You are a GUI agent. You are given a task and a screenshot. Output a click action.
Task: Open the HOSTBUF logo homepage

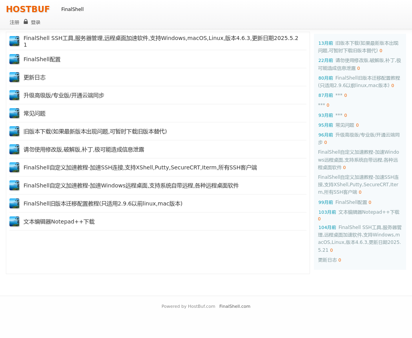[x=28, y=9]
